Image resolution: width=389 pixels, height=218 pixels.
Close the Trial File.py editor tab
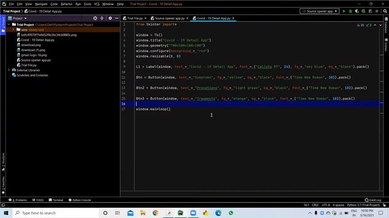145,18
